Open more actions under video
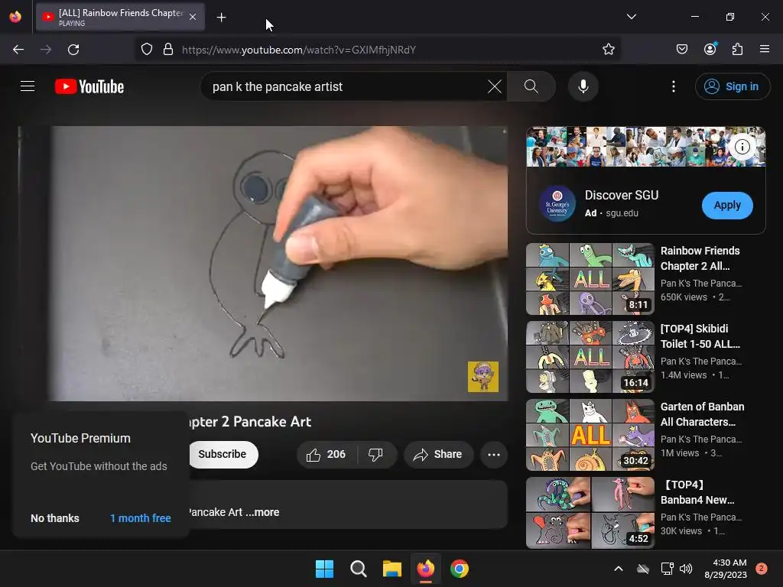 click(x=493, y=454)
